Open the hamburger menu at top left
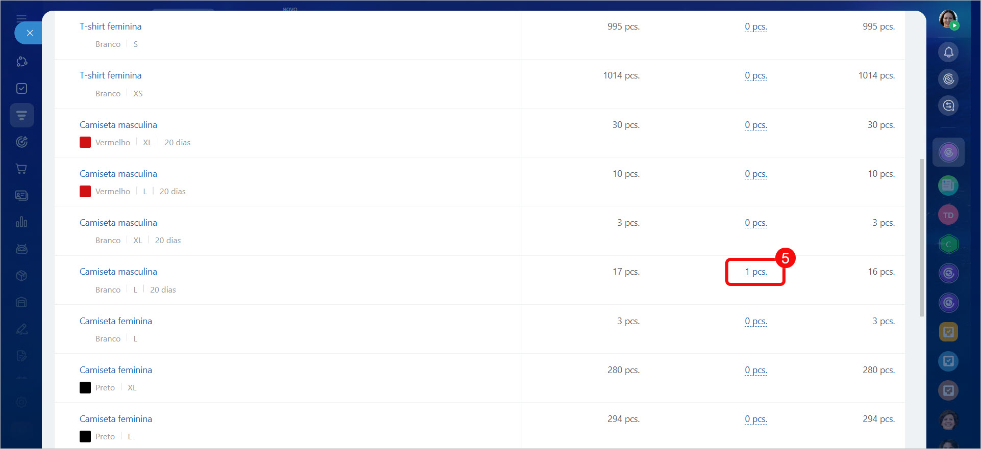Viewport: 981px width, 449px height. (21, 18)
